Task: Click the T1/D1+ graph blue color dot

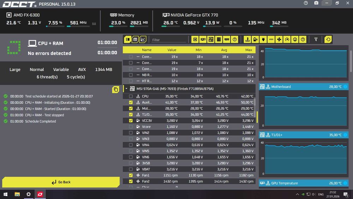Action: (345, 135)
